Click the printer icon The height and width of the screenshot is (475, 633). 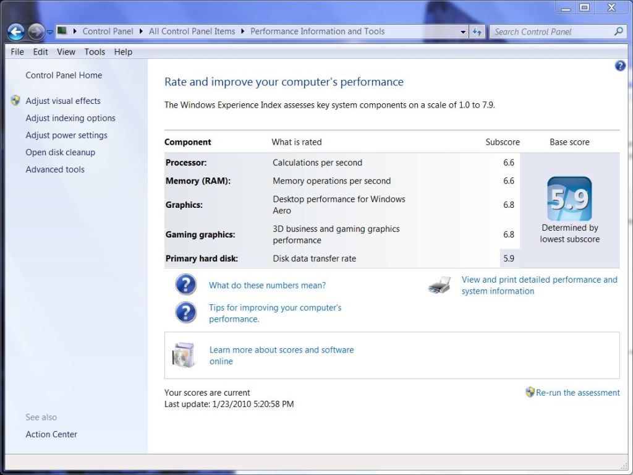point(440,285)
